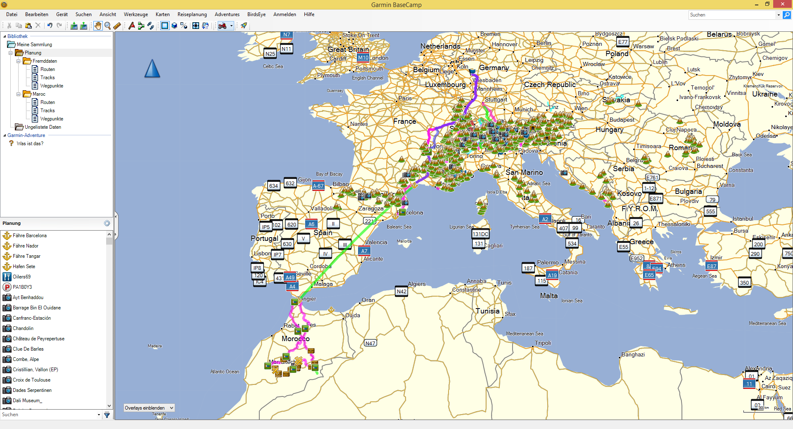This screenshot has height=429, width=793.
Task: Open the Karten menu
Action: click(x=162, y=14)
